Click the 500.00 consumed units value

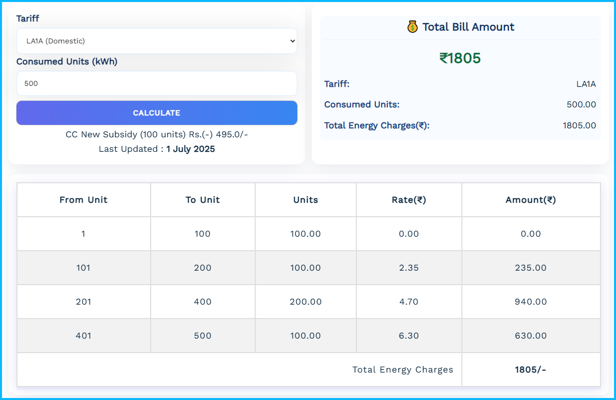[x=581, y=105]
